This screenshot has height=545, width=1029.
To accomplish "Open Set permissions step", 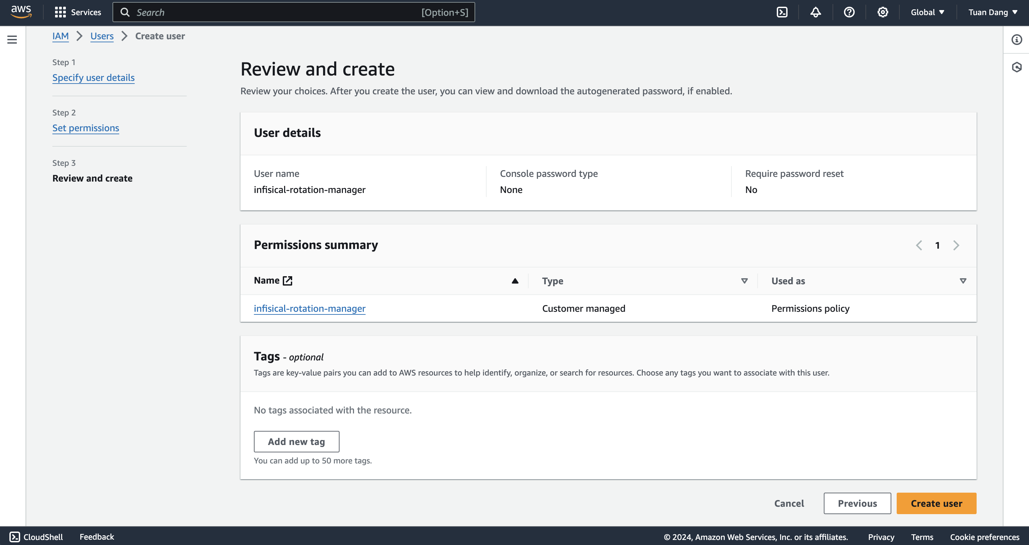I will [x=86, y=128].
